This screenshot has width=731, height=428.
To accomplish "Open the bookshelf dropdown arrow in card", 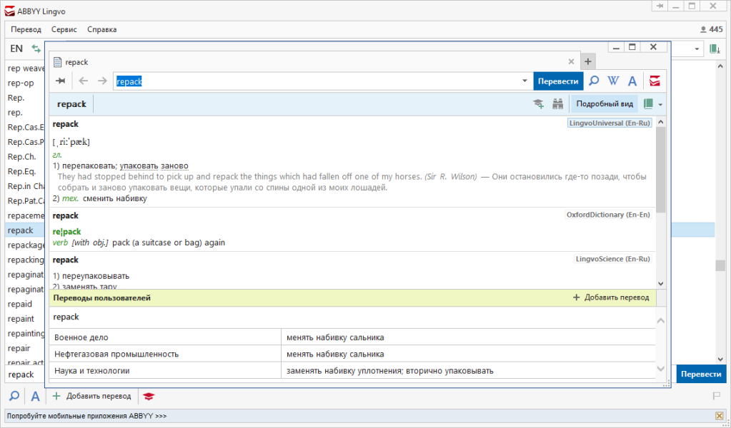I will coord(660,104).
